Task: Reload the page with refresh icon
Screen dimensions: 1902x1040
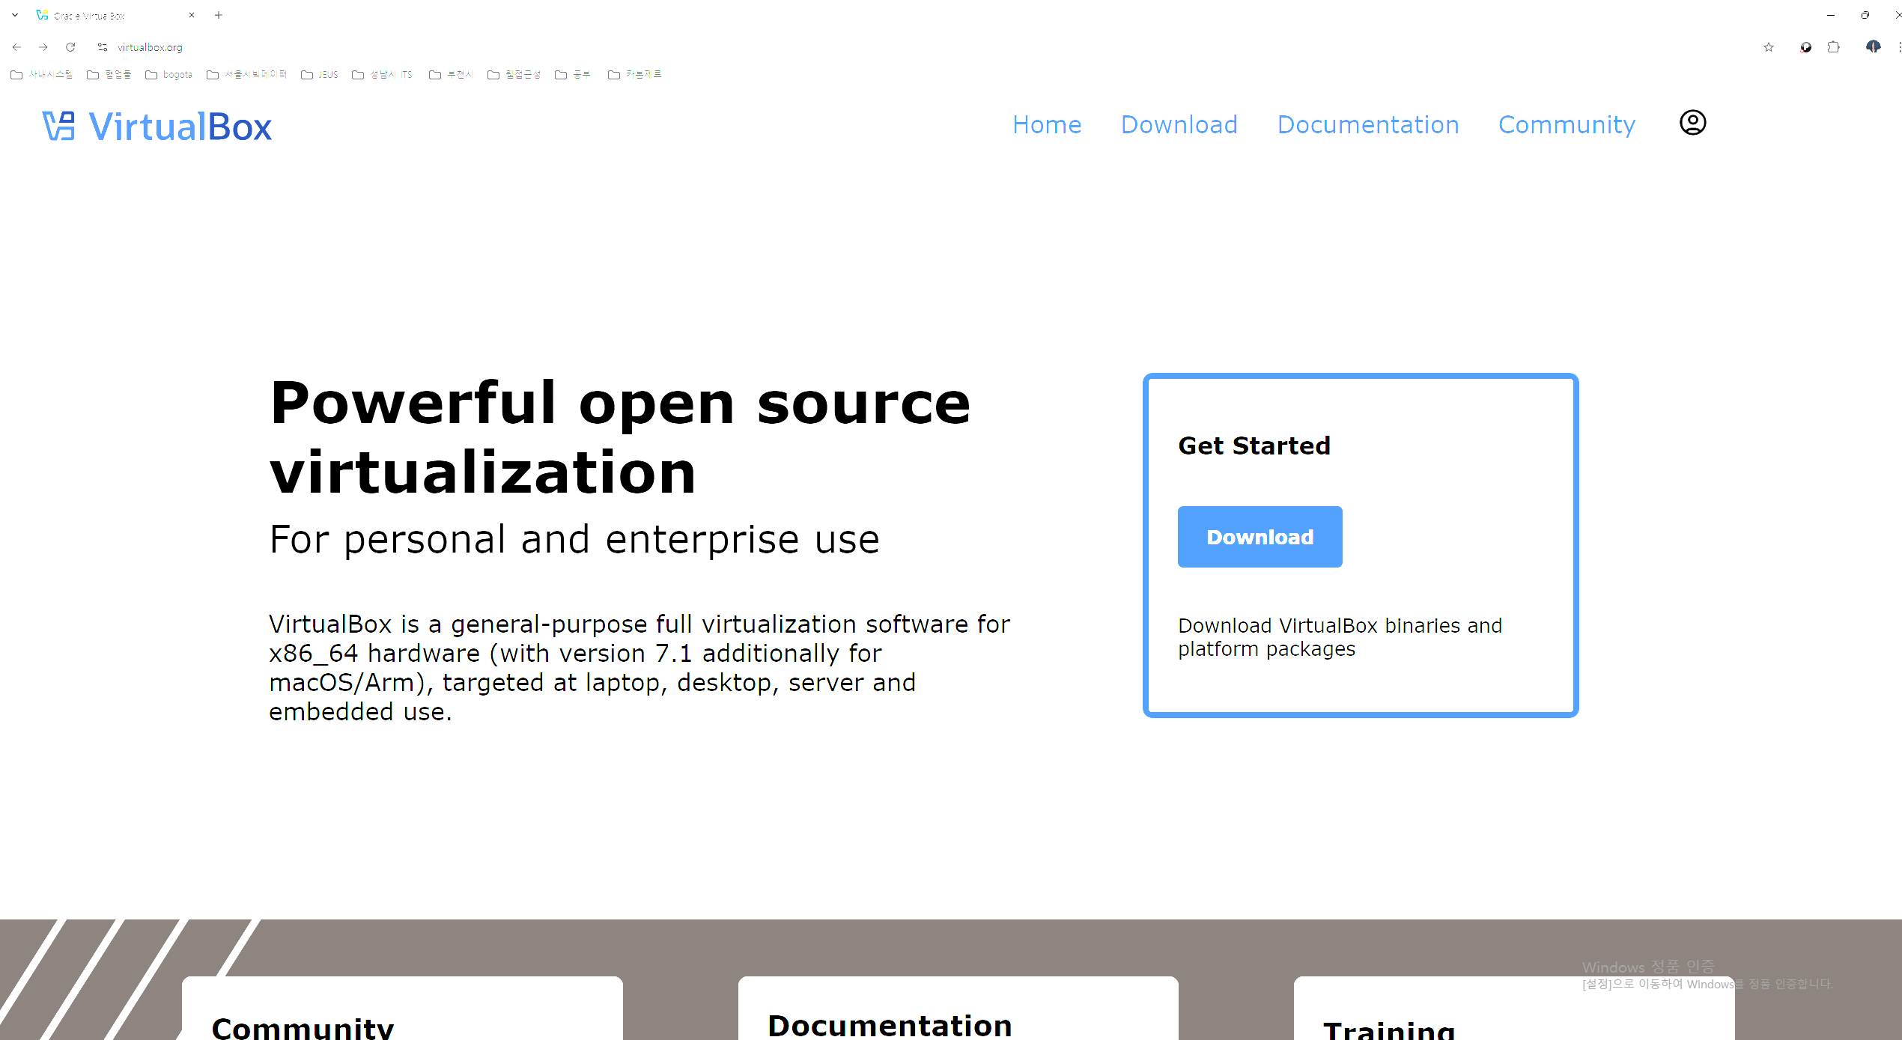Action: point(70,47)
